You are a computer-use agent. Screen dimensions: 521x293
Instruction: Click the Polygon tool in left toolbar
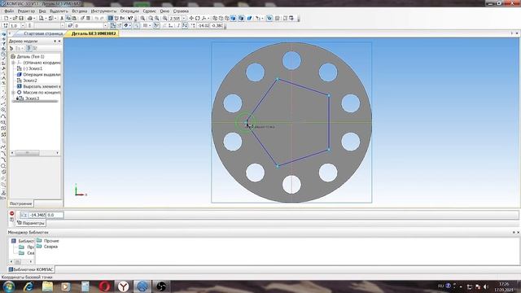coord(3,166)
